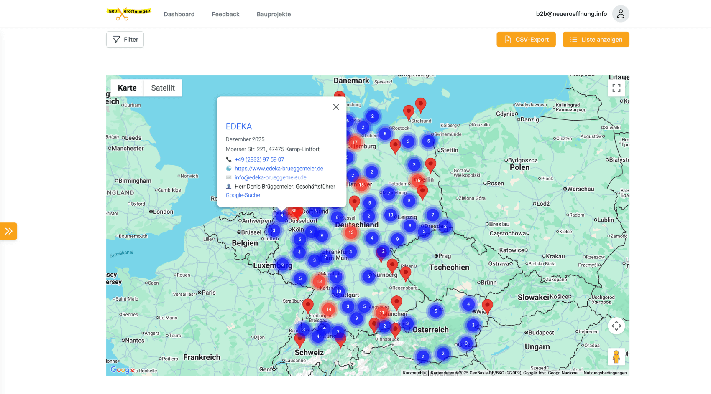Click blue cluster 10 near Leipzig
This screenshot has width=711, height=394.
[x=390, y=215]
